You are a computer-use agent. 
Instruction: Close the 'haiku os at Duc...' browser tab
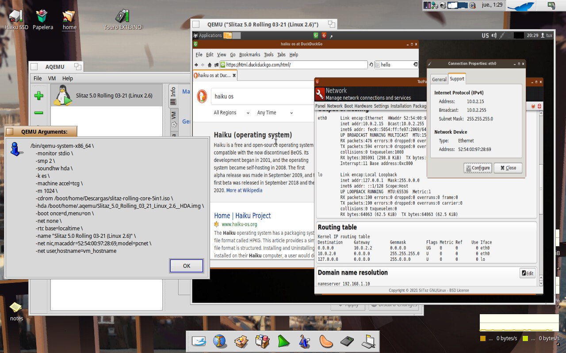[x=234, y=75]
